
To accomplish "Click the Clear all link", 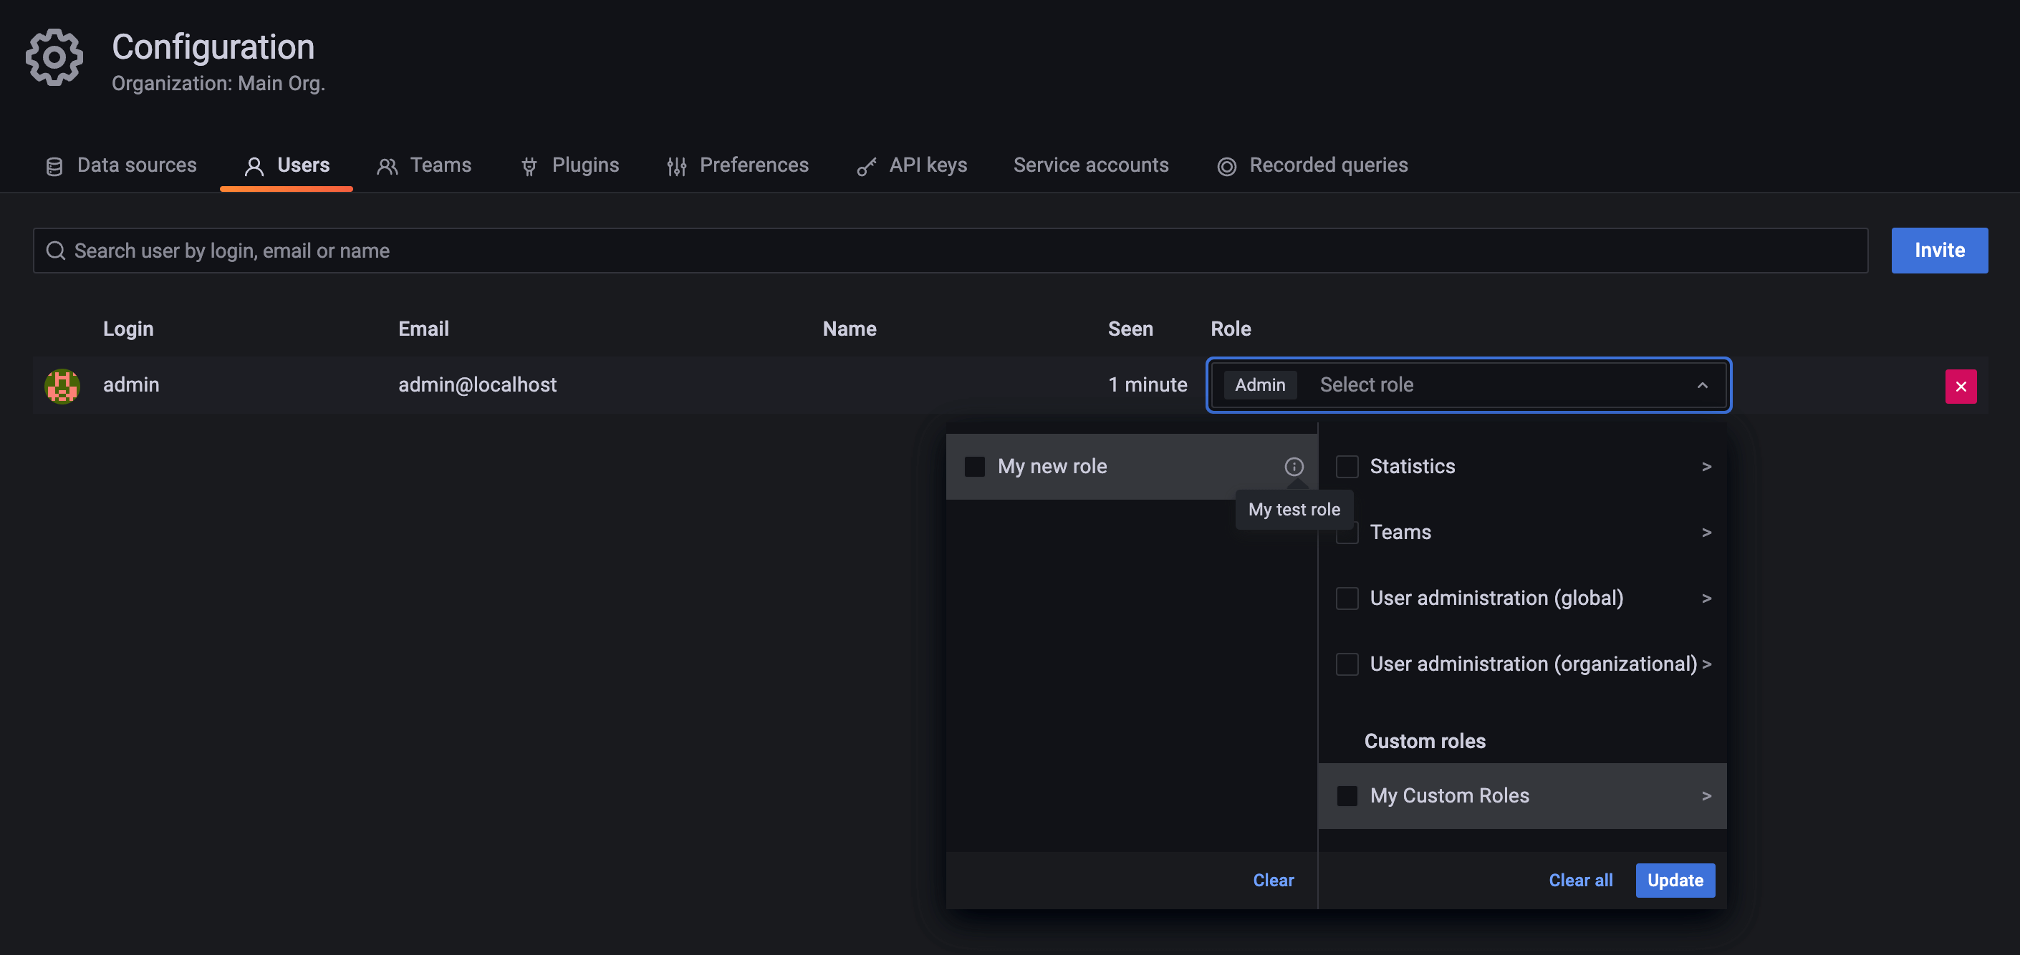I will pos(1580,880).
